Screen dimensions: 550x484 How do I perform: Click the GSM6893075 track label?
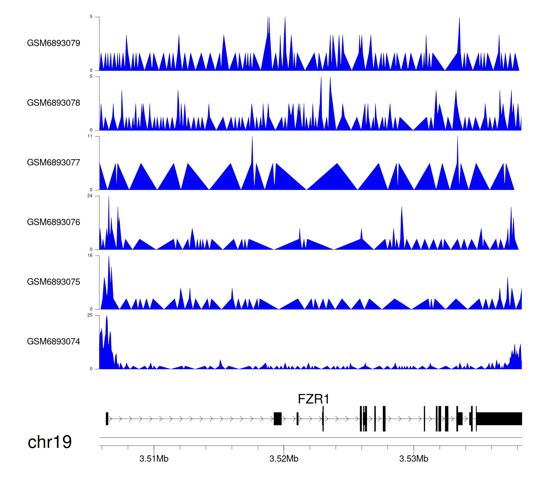pos(54,282)
